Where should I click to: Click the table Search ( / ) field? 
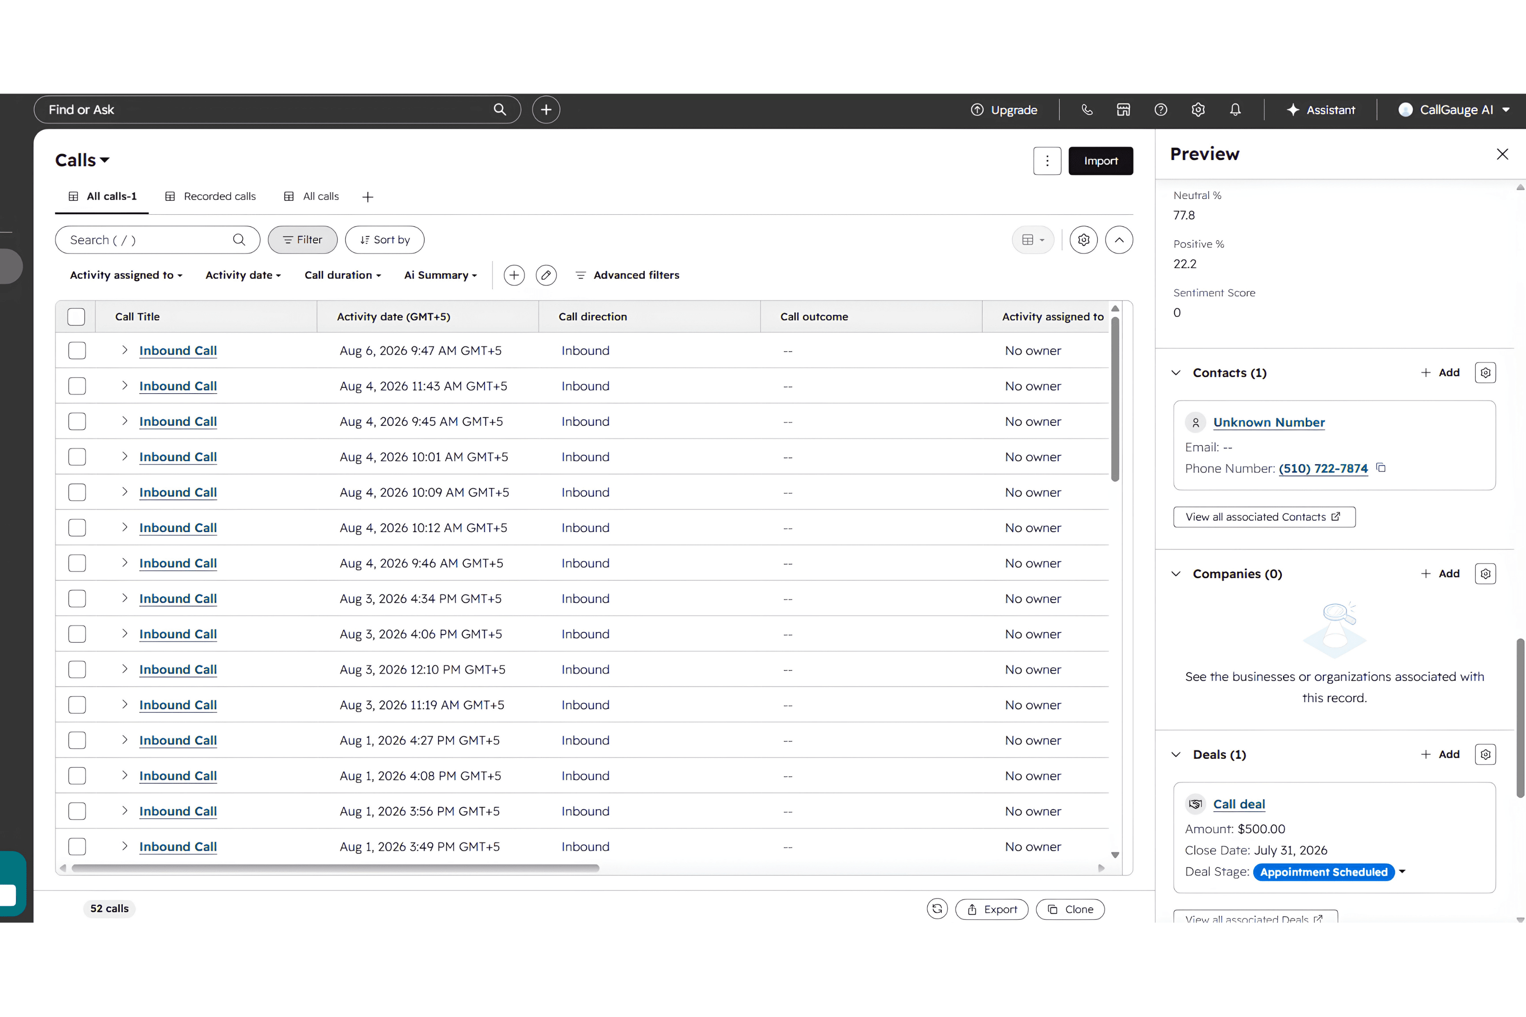coord(158,240)
